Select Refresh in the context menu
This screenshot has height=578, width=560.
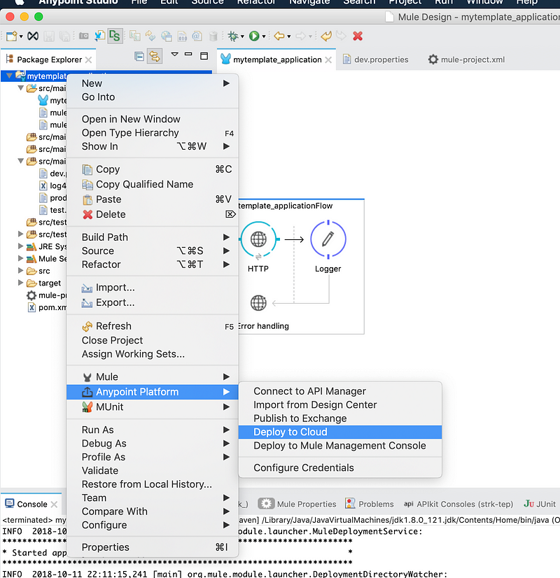tap(153, 326)
